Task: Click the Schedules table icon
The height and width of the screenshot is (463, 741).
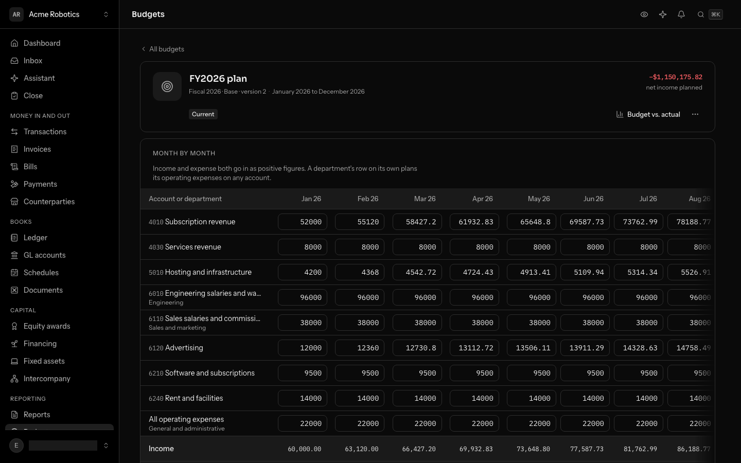Action: coord(14,273)
